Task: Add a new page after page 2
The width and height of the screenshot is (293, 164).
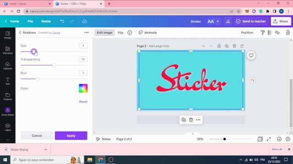Action: (242, 46)
